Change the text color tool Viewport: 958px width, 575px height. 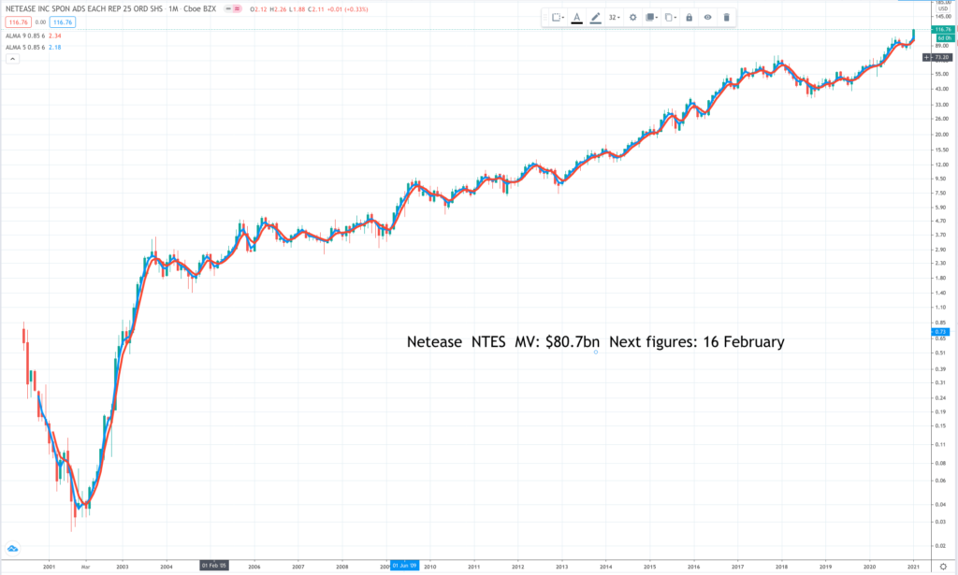point(576,18)
